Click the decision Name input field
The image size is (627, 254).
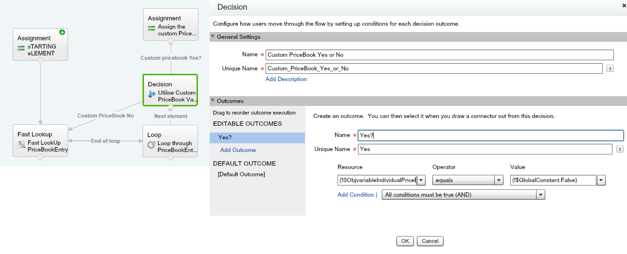(x=439, y=55)
